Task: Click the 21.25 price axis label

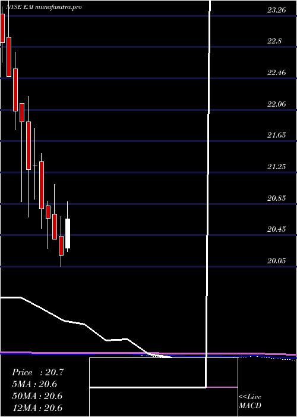Action: [x=277, y=167]
